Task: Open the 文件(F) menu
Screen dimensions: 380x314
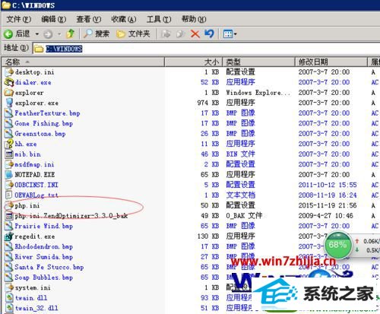Action: (x=18, y=19)
